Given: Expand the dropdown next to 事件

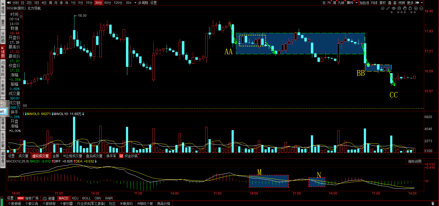Looking at the screenshot, I should [x=356, y=2].
